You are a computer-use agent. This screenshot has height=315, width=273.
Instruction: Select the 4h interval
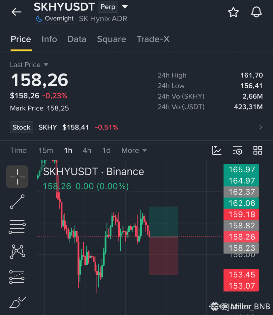[x=87, y=151]
